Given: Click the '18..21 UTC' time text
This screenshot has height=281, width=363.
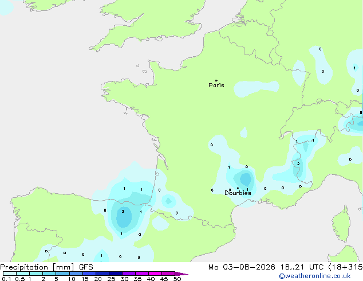Looking at the screenshot, I should pos(302,267).
